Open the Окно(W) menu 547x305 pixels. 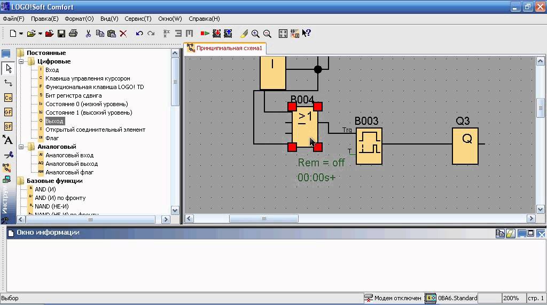(170, 19)
